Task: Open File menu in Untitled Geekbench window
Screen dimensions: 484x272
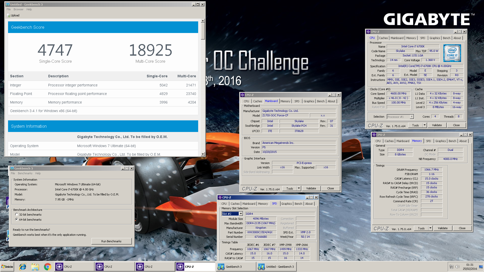Action: click(9, 9)
